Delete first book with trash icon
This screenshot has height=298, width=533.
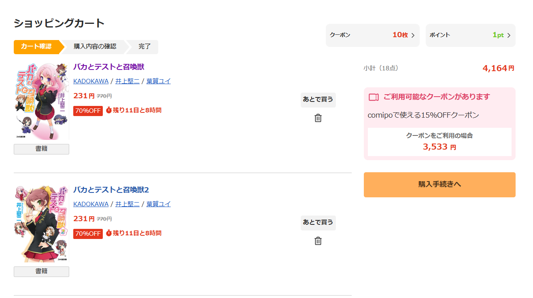318,118
